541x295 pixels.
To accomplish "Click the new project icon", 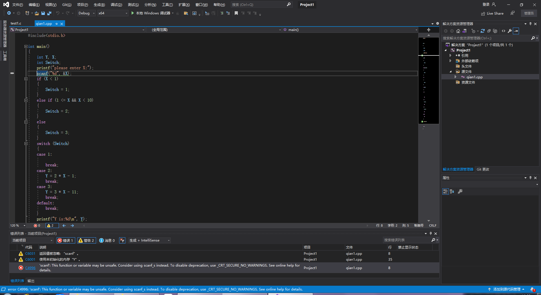I will pos(27,13).
